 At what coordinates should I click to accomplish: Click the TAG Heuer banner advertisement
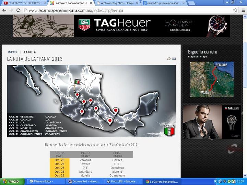click(121, 26)
